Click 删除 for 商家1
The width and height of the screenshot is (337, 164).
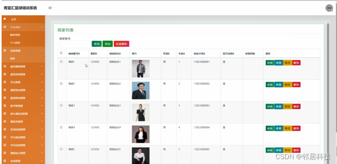[296, 63]
